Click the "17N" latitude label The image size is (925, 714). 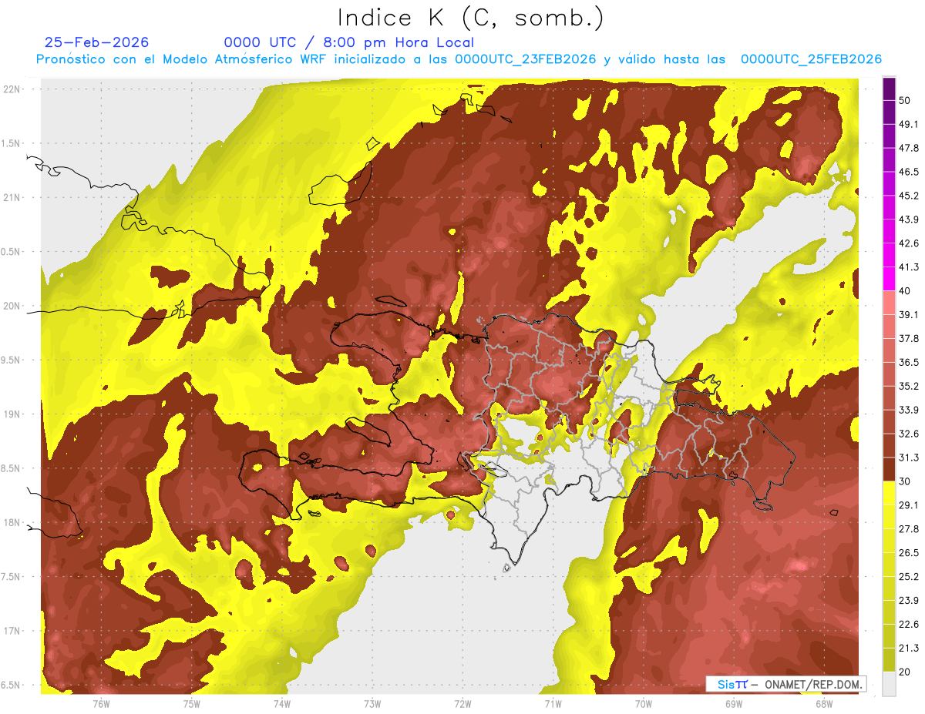pyautogui.click(x=13, y=631)
